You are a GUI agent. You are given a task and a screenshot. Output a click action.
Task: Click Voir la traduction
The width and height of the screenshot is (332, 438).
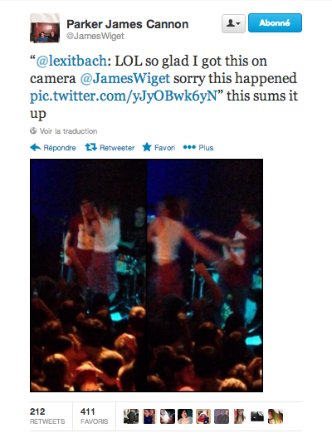point(68,131)
